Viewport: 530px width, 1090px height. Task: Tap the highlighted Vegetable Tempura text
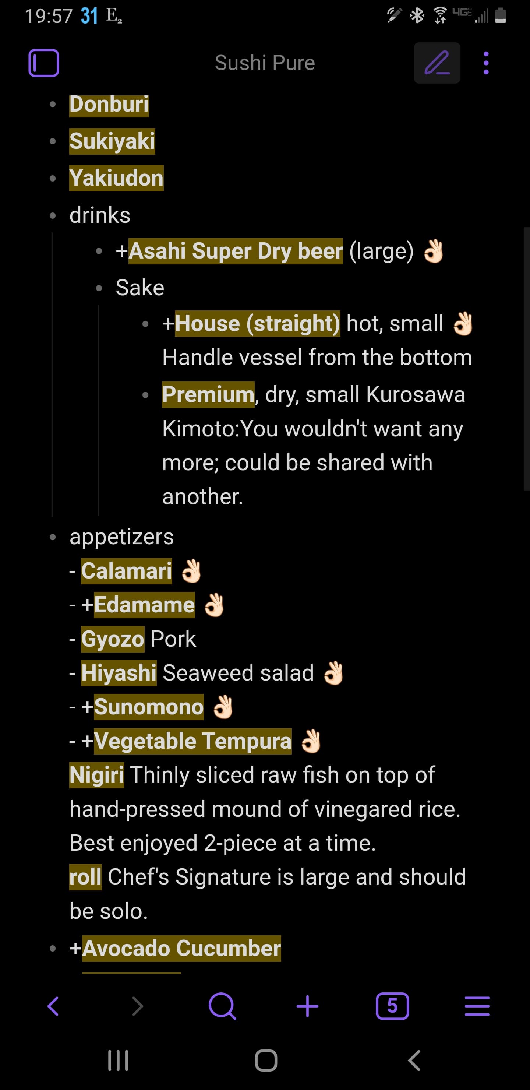pyautogui.click(x=192, y=741)
